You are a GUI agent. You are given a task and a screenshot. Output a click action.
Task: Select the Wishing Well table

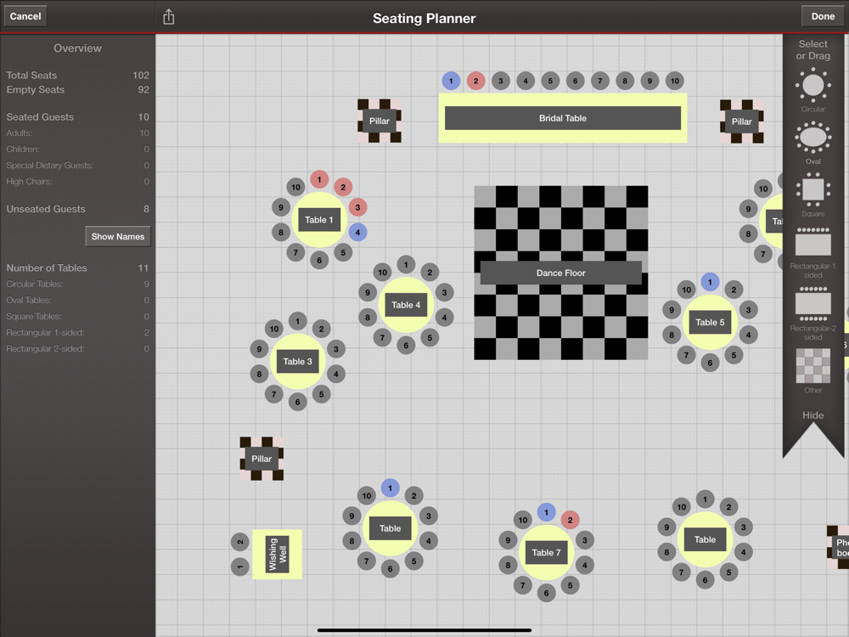tap(278, 554)
